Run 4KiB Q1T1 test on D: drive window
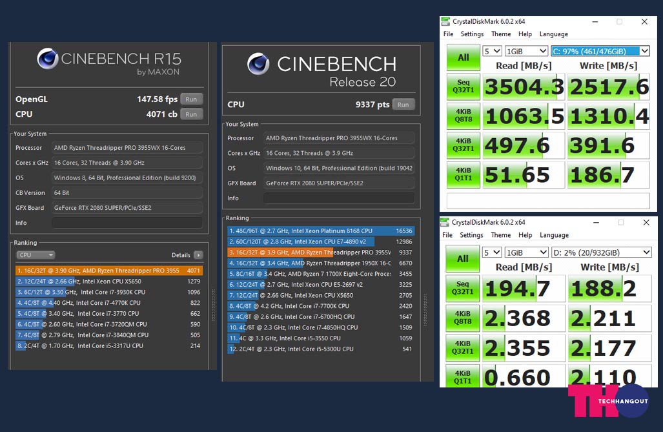The height and width of the screenshot is (432, 663). click(x=463, y=376)
